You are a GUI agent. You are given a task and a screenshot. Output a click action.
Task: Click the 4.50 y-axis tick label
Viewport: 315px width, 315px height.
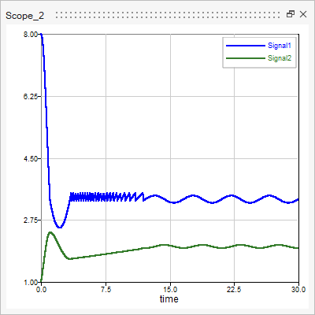click(x=31, y=159)
